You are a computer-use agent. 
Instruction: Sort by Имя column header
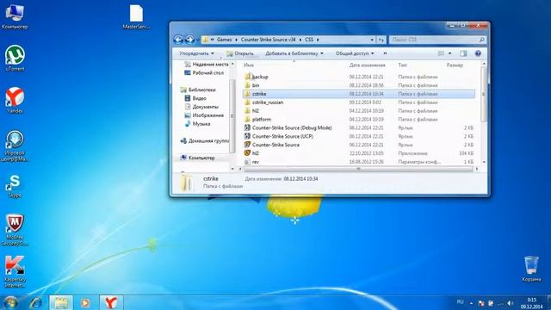coord(249,65)
